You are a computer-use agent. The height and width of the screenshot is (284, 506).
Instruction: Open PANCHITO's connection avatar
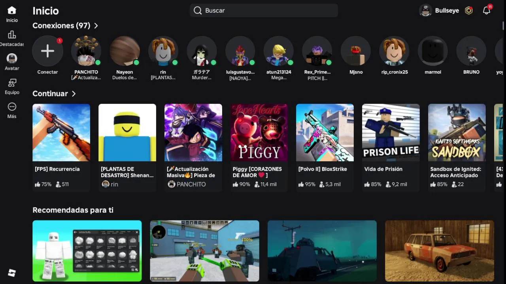tap(86, 51)
